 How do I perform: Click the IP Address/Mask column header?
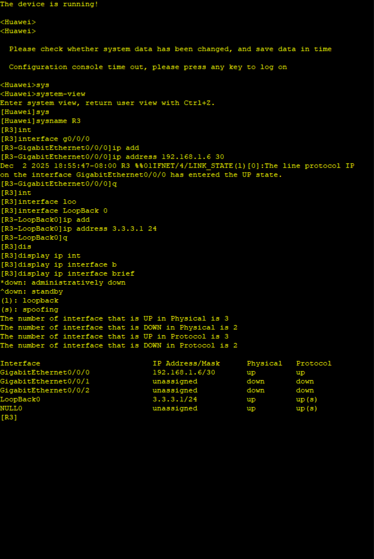click(x=186, y=363)
